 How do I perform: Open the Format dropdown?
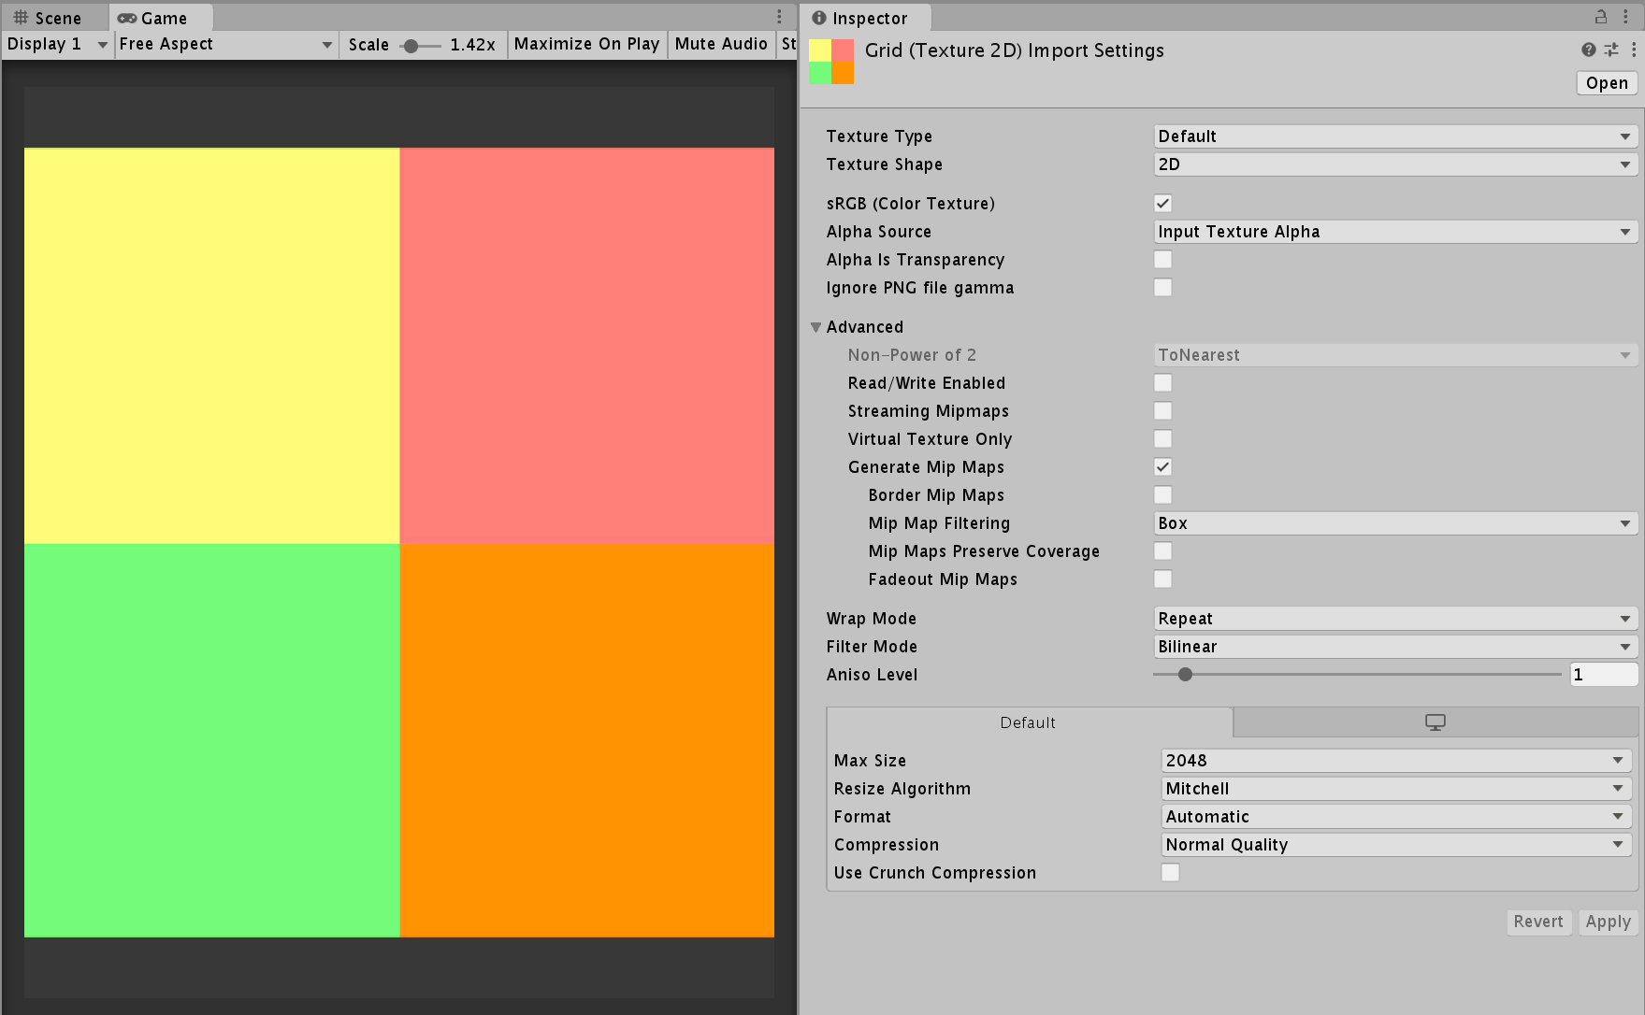click(x=1396, y=817)
